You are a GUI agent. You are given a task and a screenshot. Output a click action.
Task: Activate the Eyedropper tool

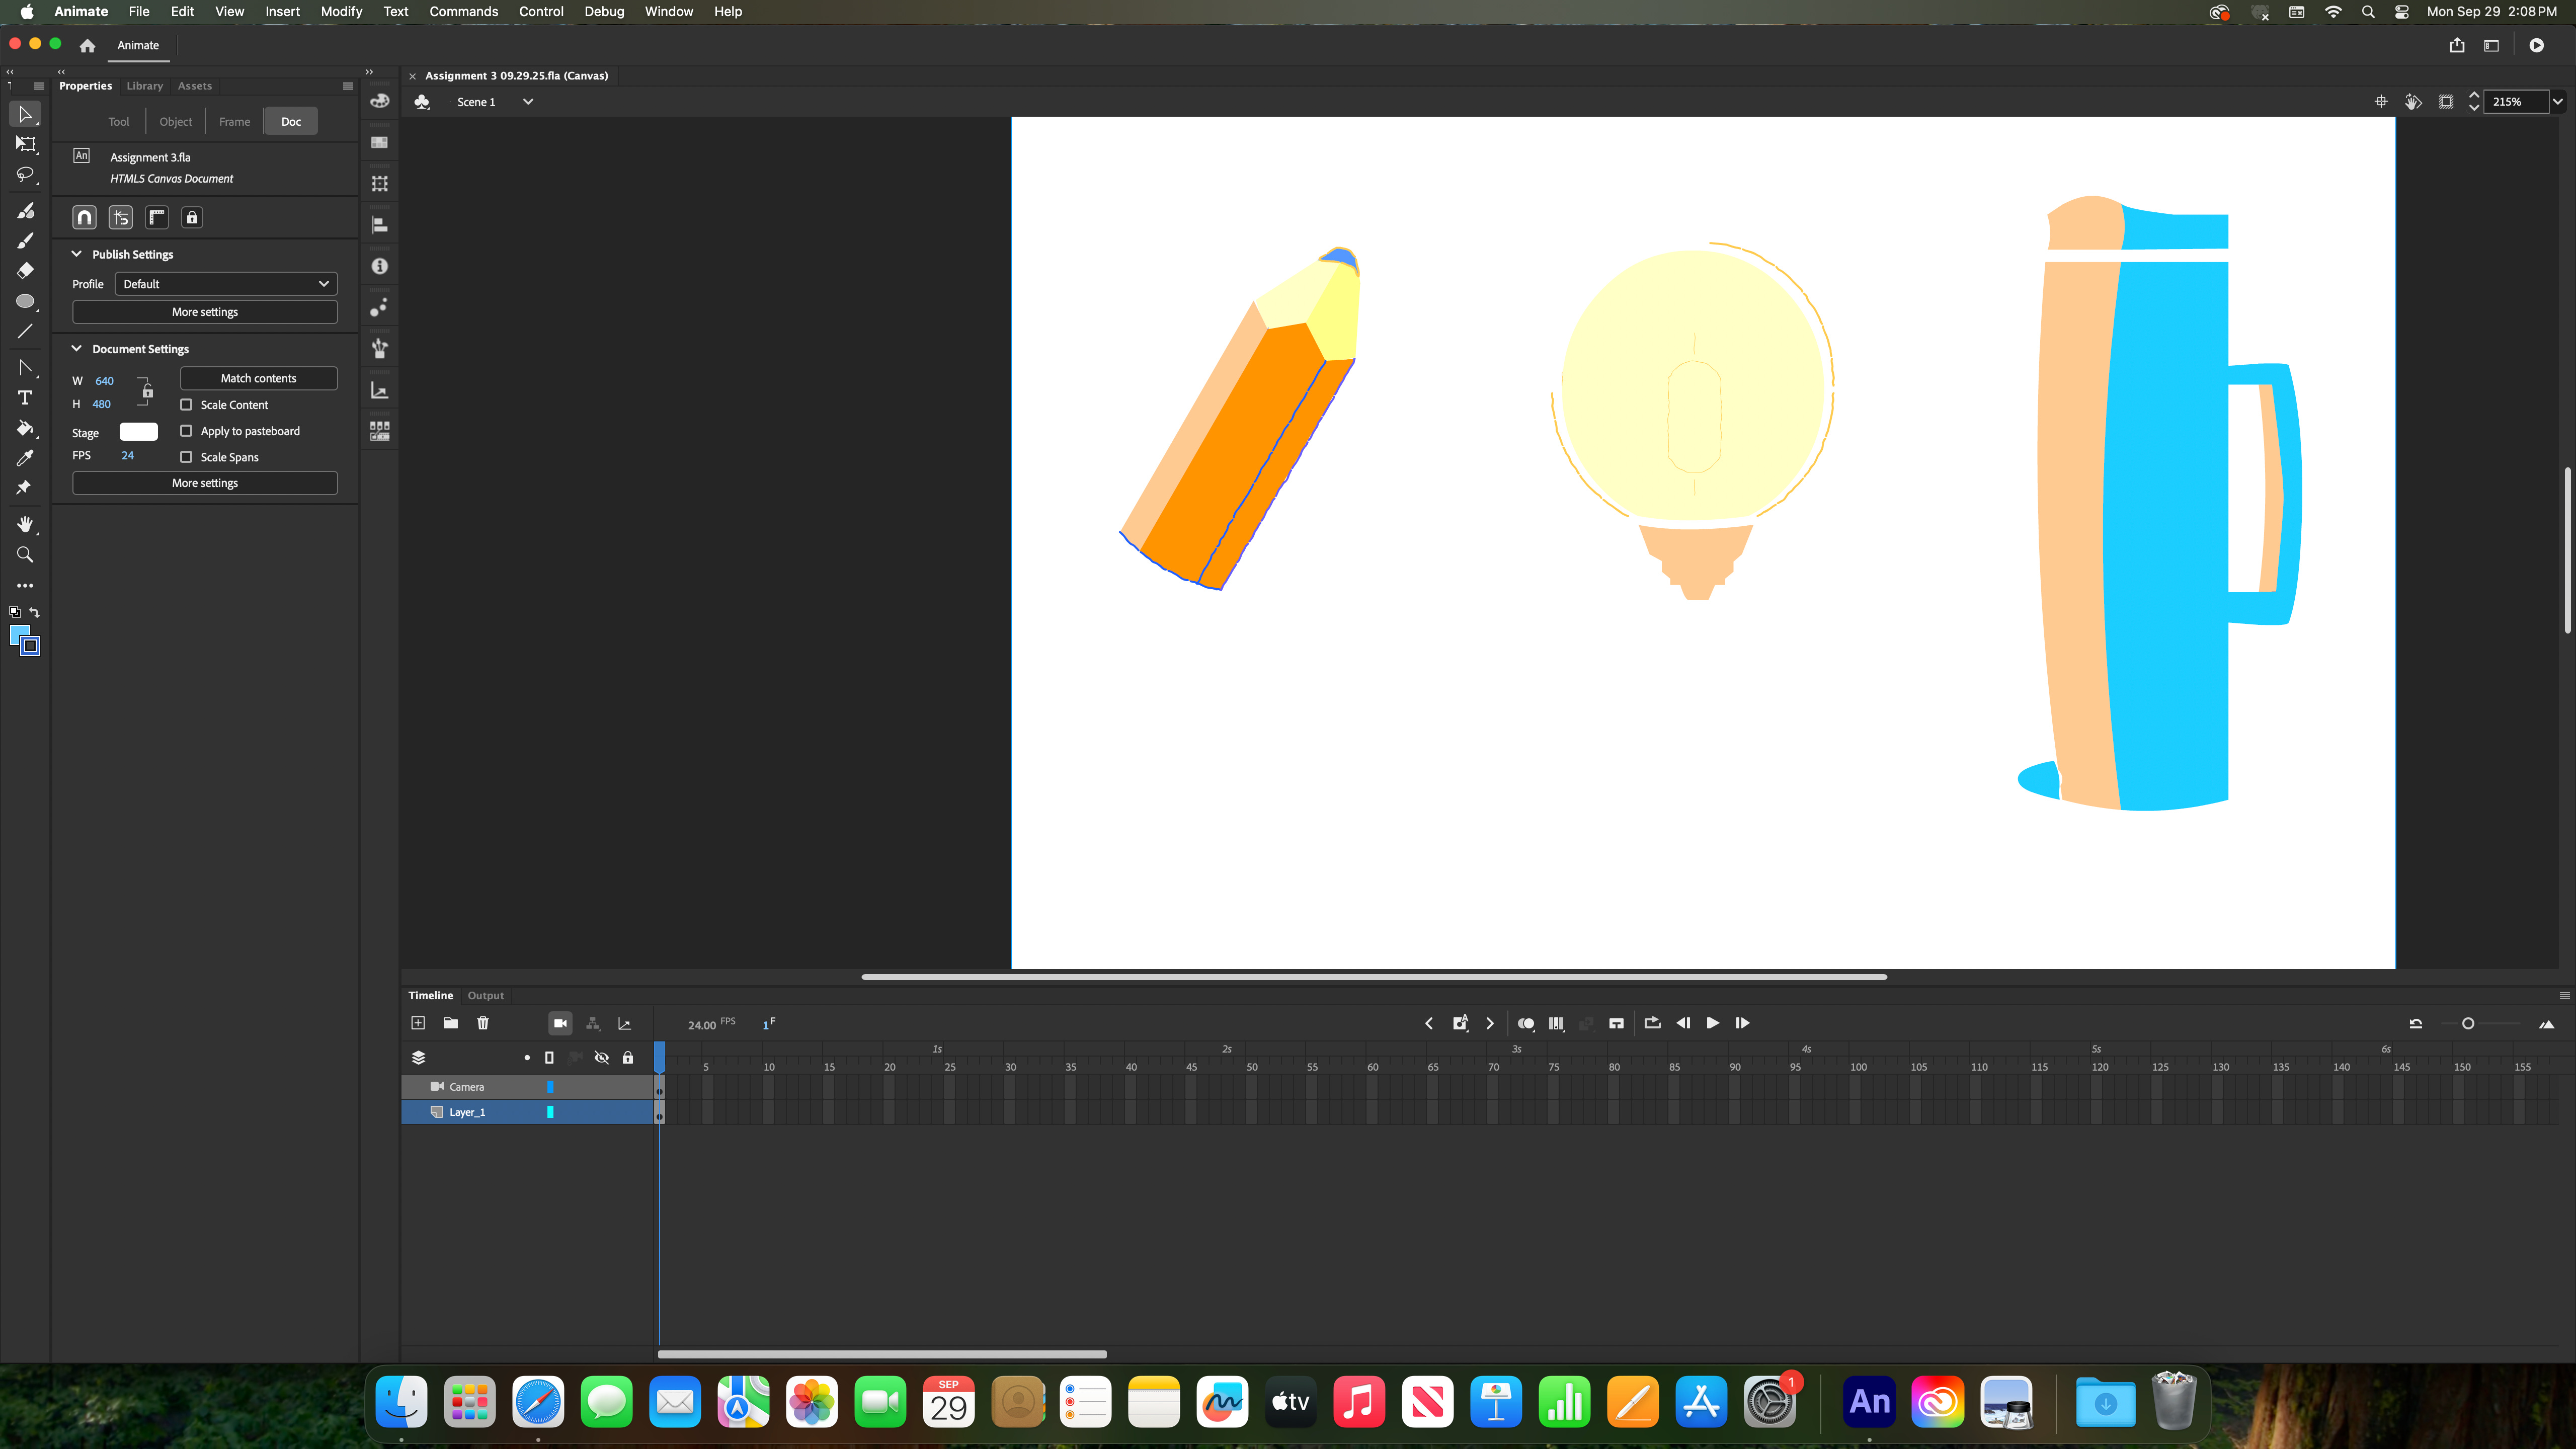coord(25,458)
